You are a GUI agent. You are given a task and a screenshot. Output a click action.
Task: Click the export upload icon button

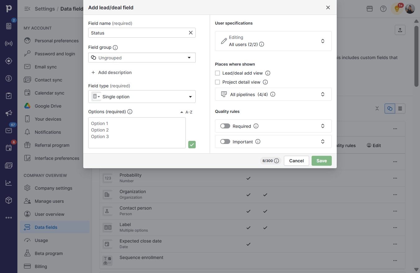[x=400, y=30]
